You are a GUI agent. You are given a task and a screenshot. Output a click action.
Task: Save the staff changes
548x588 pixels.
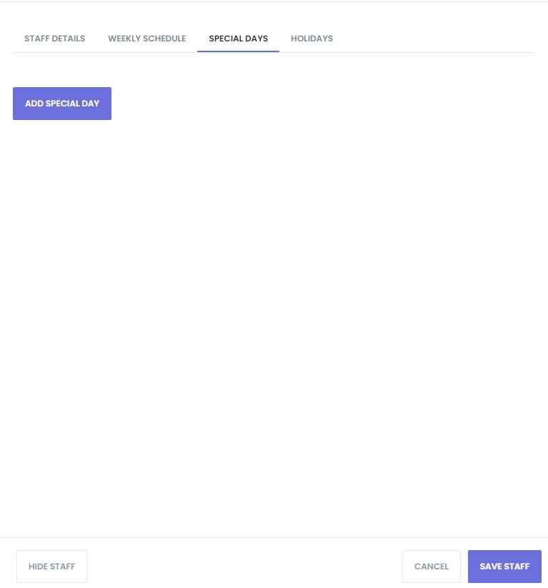pyautogui.click(x=504, y=567)
